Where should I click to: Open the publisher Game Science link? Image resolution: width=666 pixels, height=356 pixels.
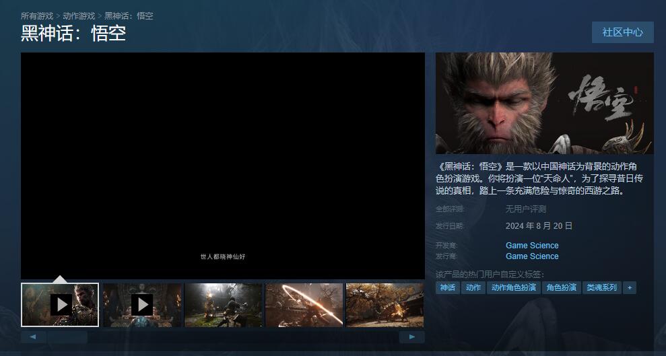[532, 256]
